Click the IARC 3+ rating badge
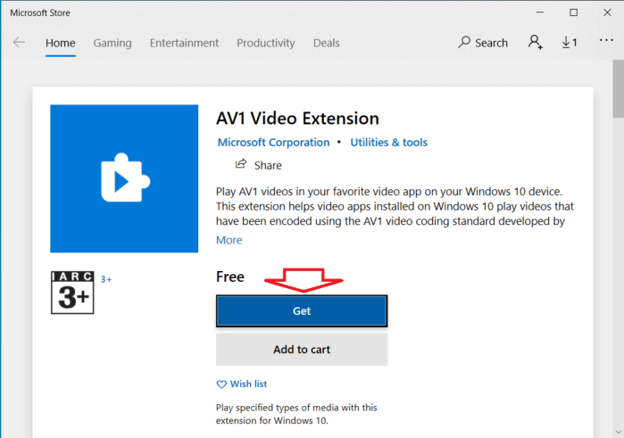Screen dimensions: 624x438 point(72,293)
